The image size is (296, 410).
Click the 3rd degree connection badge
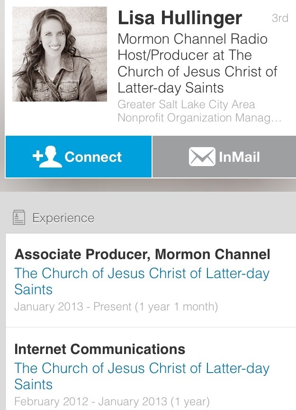click(x=280, y=18)
